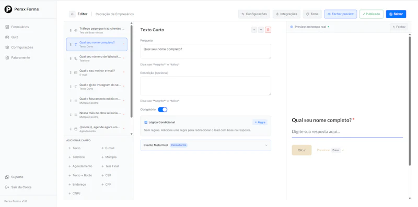Add a '+ E-mail' field
418x207 pixels.
pyautogui.click(x=108, y=148)
